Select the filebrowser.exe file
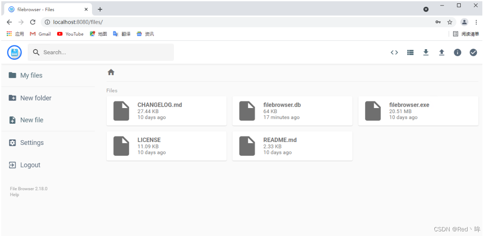The width and height of the screenshot is (487, 236). pyautogui.click(x=418, y=111)
